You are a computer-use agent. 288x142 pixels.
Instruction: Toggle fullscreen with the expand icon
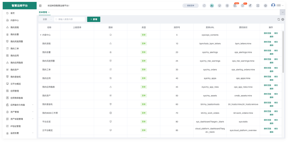tap(258, 6)
